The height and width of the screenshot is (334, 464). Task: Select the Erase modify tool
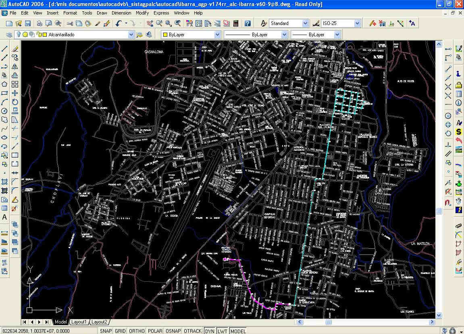15,49
